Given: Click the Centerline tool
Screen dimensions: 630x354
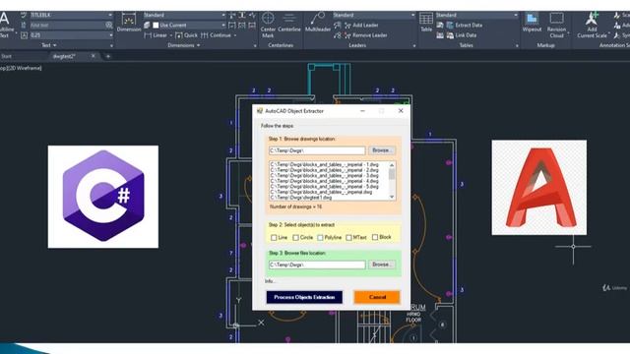Looking at the screenshot, I should pos(289,23).
